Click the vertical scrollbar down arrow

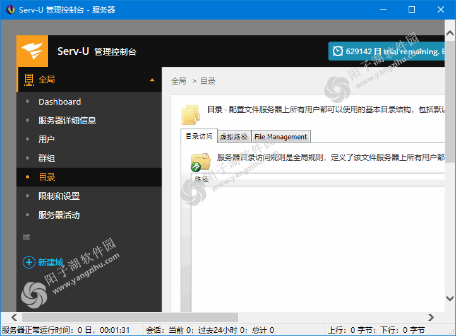(x=450, y=298)
